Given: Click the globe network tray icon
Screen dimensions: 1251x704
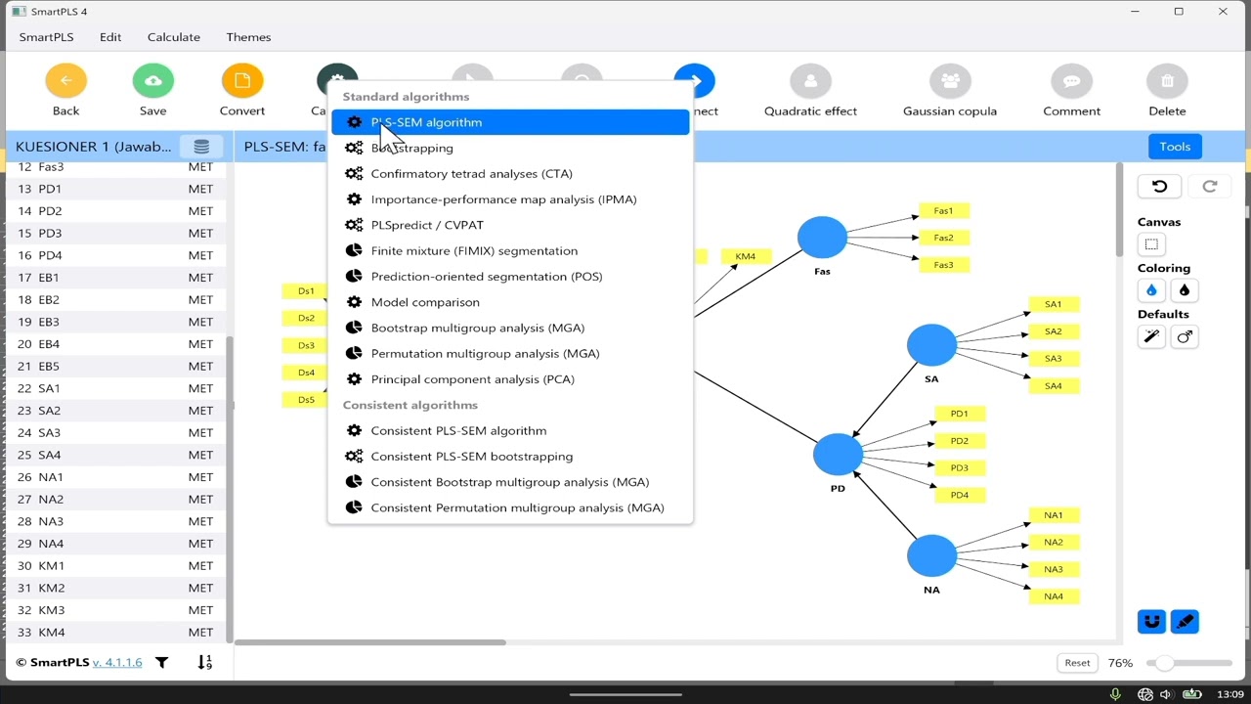Looking at the screenshot, I should 1145,694.
